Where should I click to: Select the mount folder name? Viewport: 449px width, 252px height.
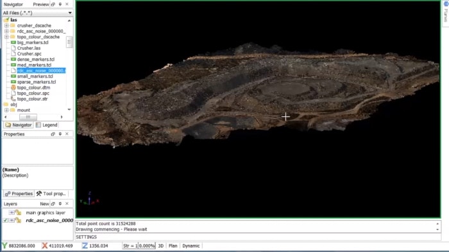click(24, 110)
